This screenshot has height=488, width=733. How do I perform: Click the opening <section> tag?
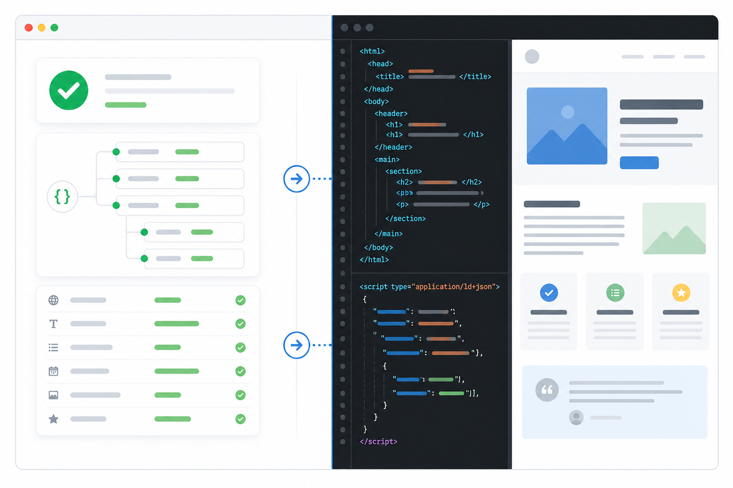tap(404, 171)
